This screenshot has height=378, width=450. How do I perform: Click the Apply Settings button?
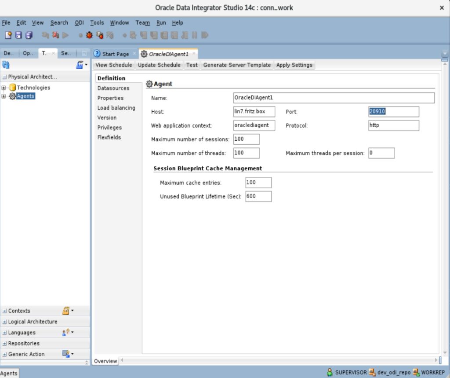pyautogui.click(x=294, y=65)
